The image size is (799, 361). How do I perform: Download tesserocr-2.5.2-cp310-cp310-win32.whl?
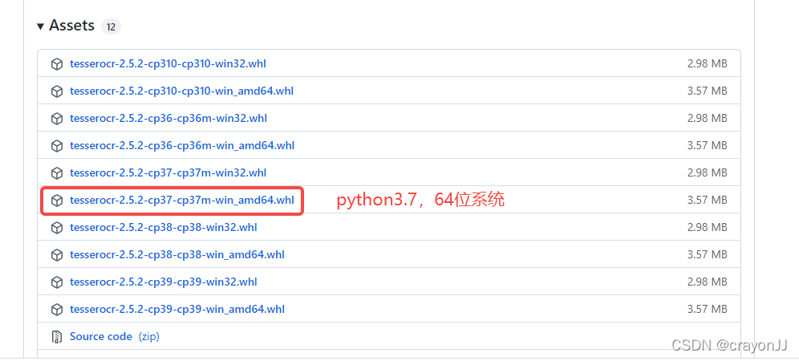[168, 64]
